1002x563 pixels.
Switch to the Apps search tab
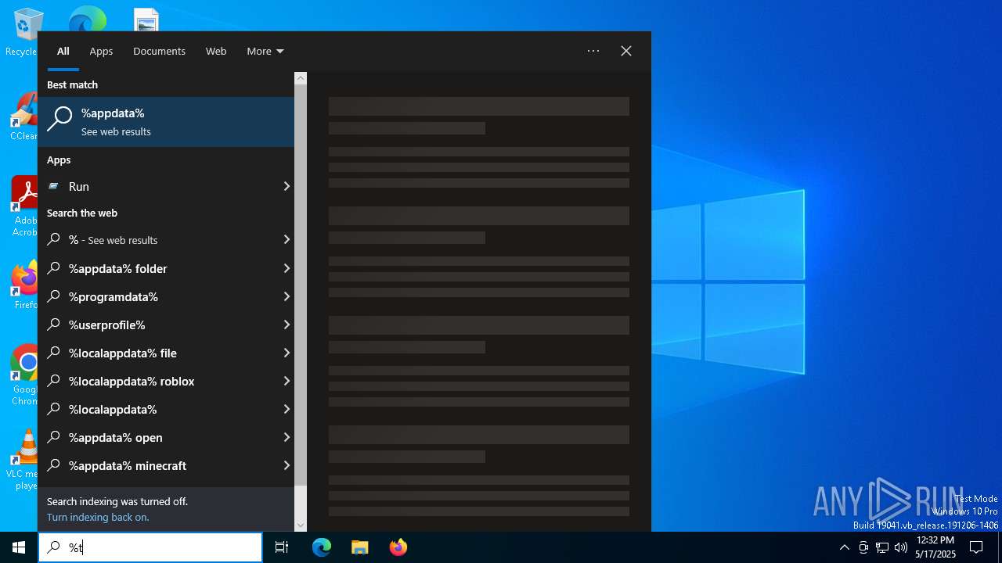tap(101, 51)
